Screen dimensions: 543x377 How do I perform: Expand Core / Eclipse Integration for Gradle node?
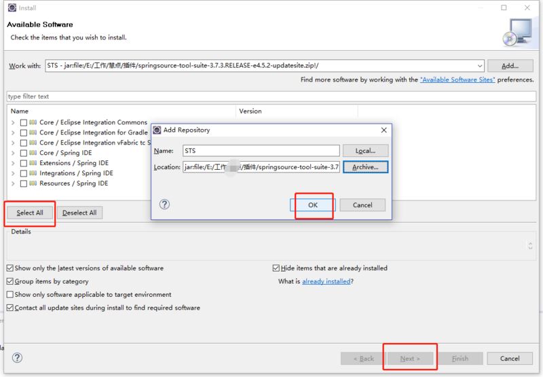pyautogui.click(x=13, y=132)
